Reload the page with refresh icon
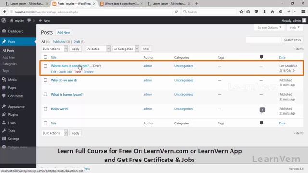The height and width of the screenshot is (173, 308). [x=176, y=12]
